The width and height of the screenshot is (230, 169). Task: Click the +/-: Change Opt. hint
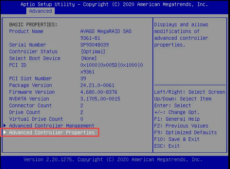[177, 112]
